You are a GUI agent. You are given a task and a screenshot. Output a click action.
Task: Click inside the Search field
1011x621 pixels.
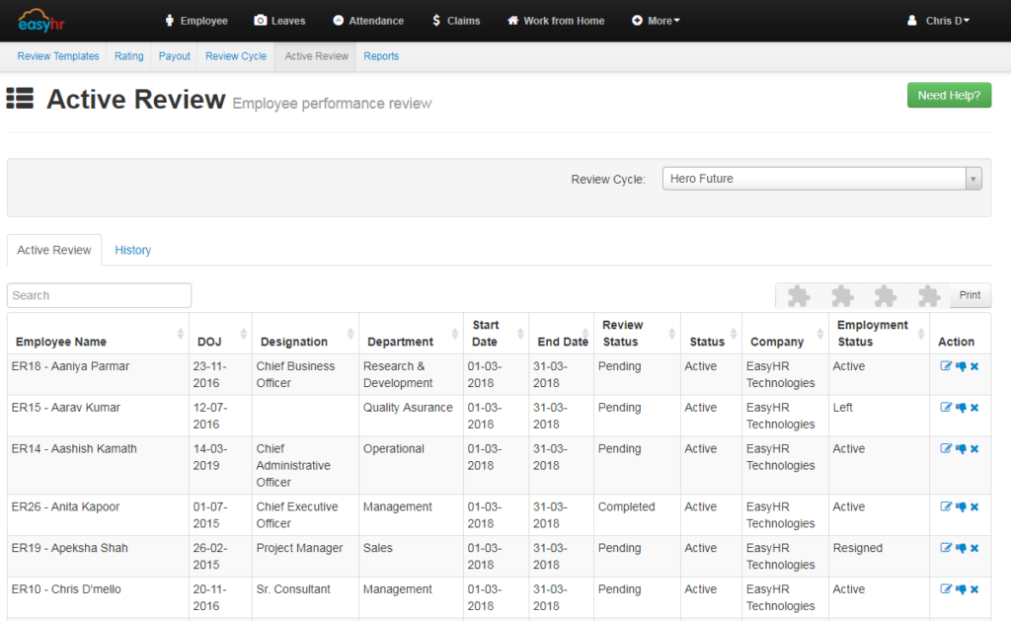tap(99, 295)
